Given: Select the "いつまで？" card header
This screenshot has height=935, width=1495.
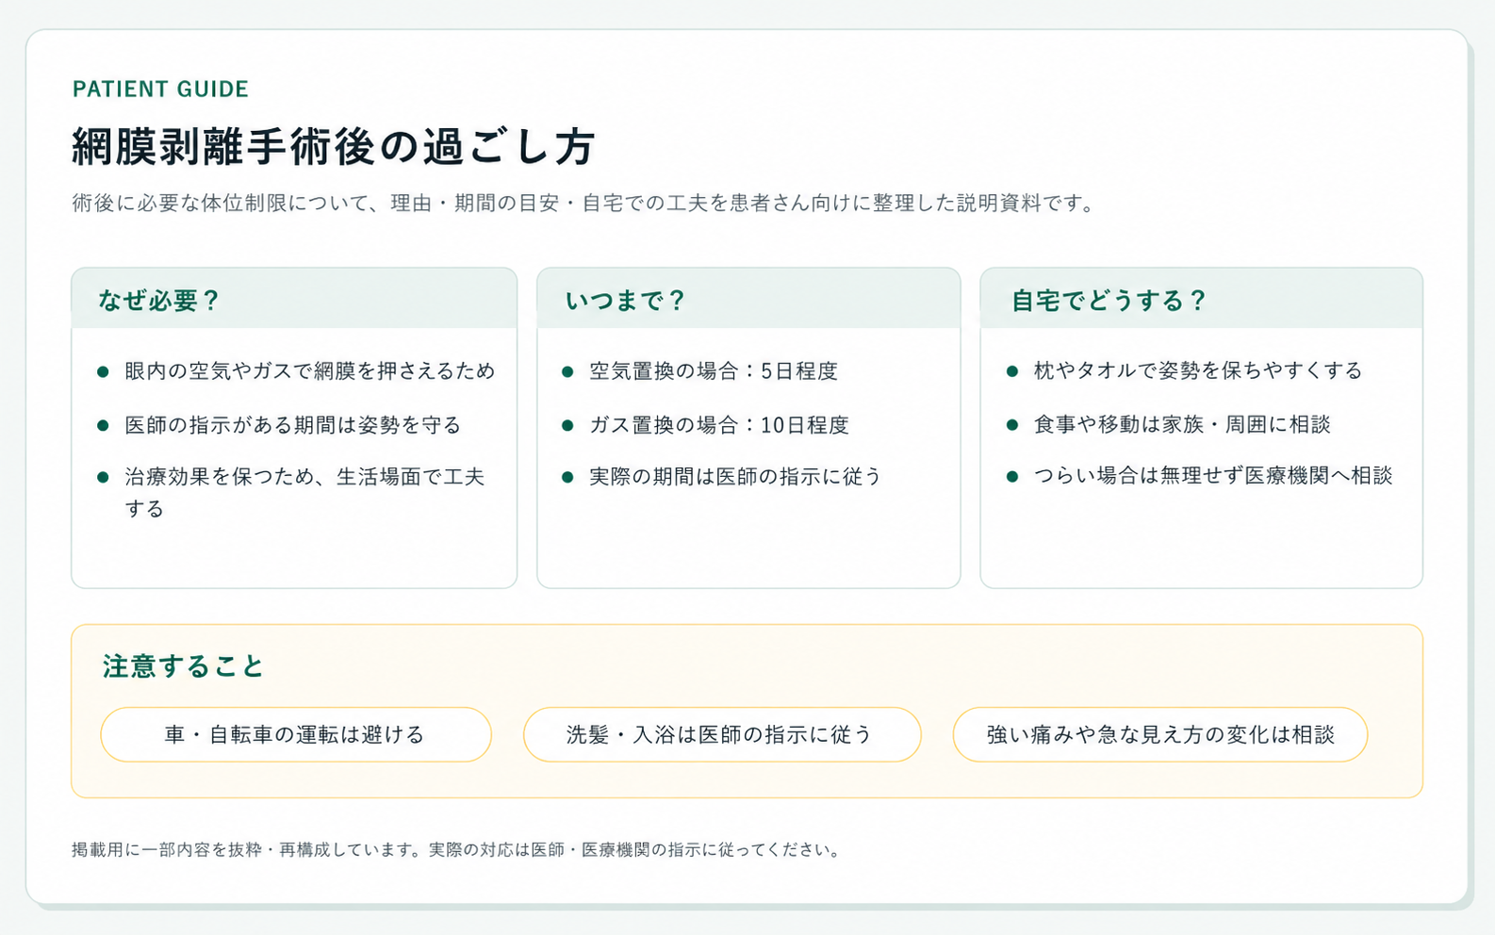Looking at the screenshot, I should [x=748, y=300].
